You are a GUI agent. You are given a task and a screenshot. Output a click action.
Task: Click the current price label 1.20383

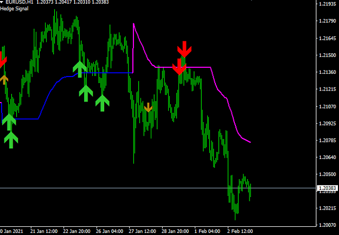point(327,188)
